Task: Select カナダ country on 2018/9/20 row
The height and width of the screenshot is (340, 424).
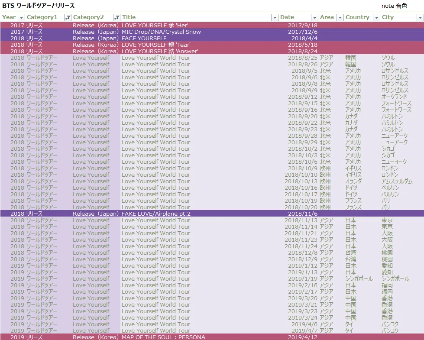Action: tap(351, 117)
